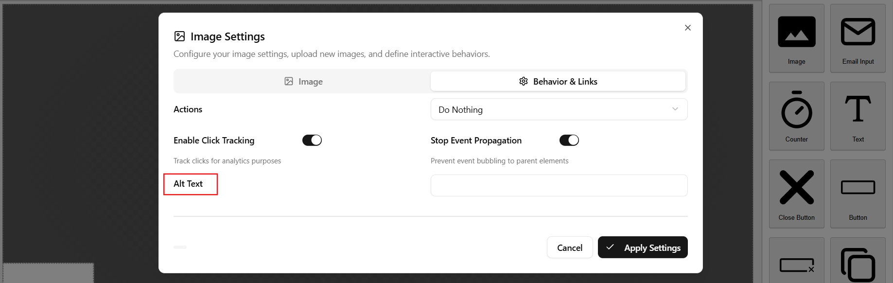Insert the Button element from sidebar
The image size is (893, 283).
pos(858,188)
